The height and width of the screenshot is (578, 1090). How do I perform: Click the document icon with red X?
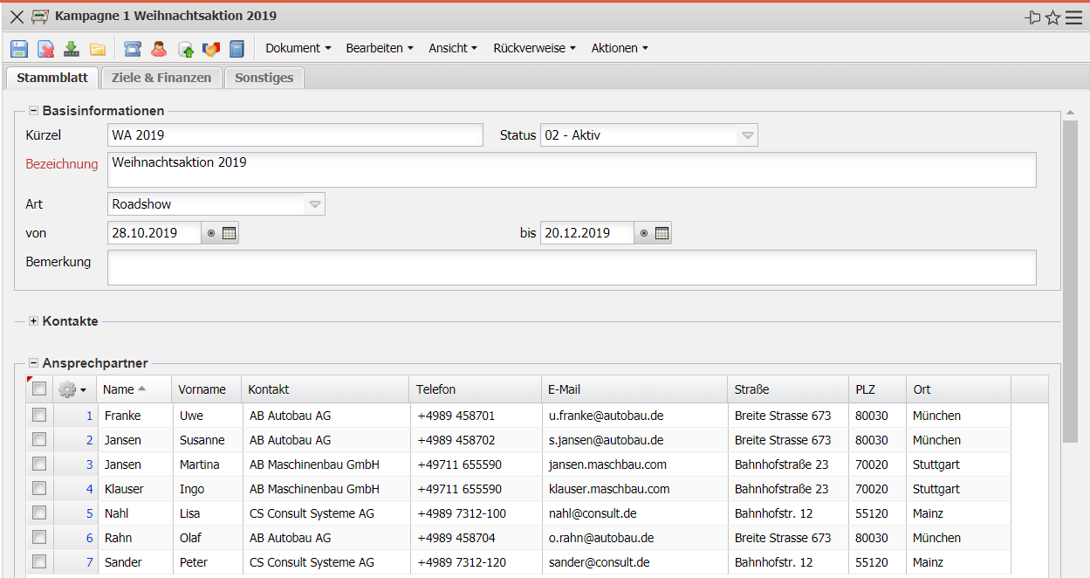tap(45, 49)
